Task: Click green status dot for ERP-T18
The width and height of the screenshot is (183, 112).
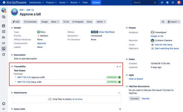Action: point(119,77)
